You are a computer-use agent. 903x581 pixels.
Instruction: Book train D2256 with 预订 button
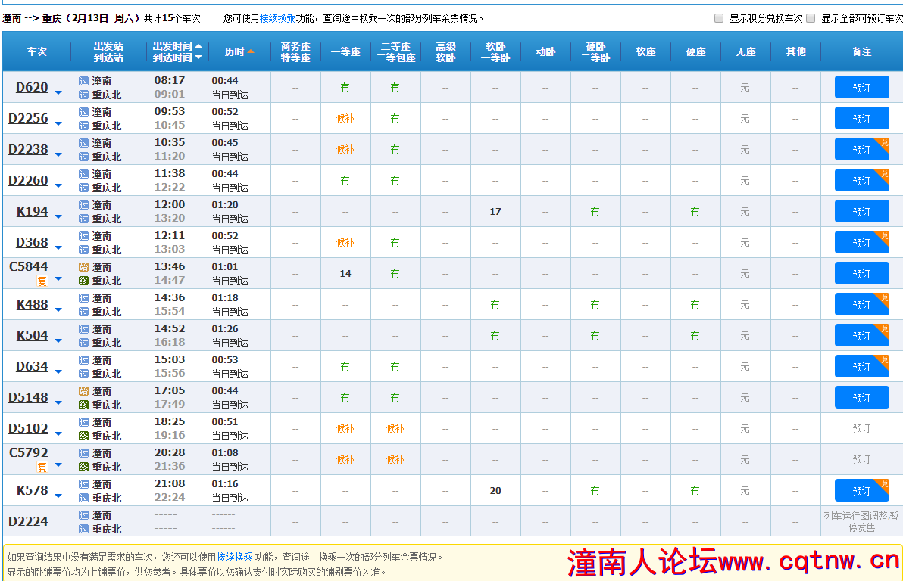tap(861, 119)
